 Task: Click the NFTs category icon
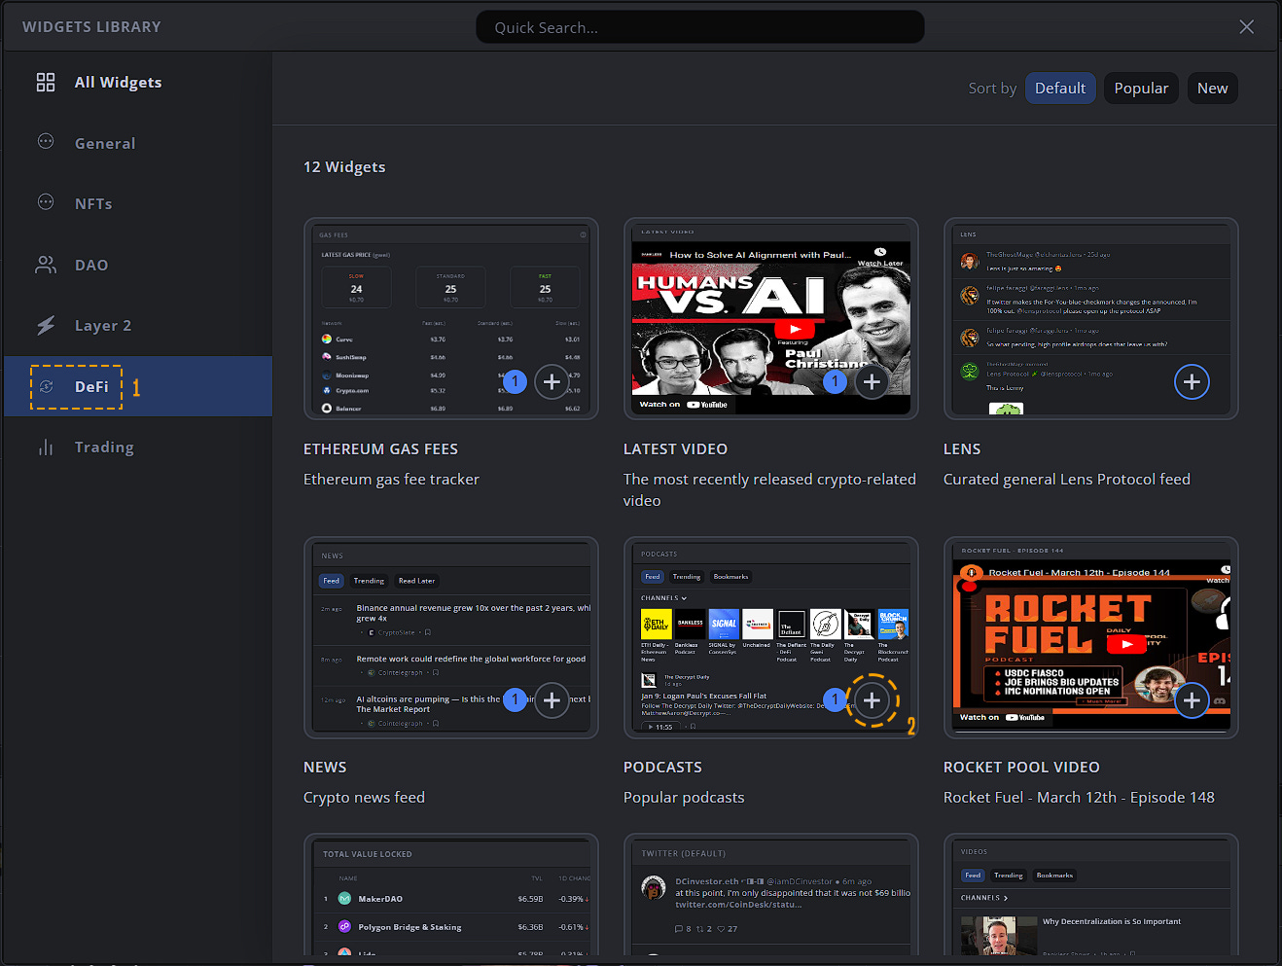(x=46, y=201)
